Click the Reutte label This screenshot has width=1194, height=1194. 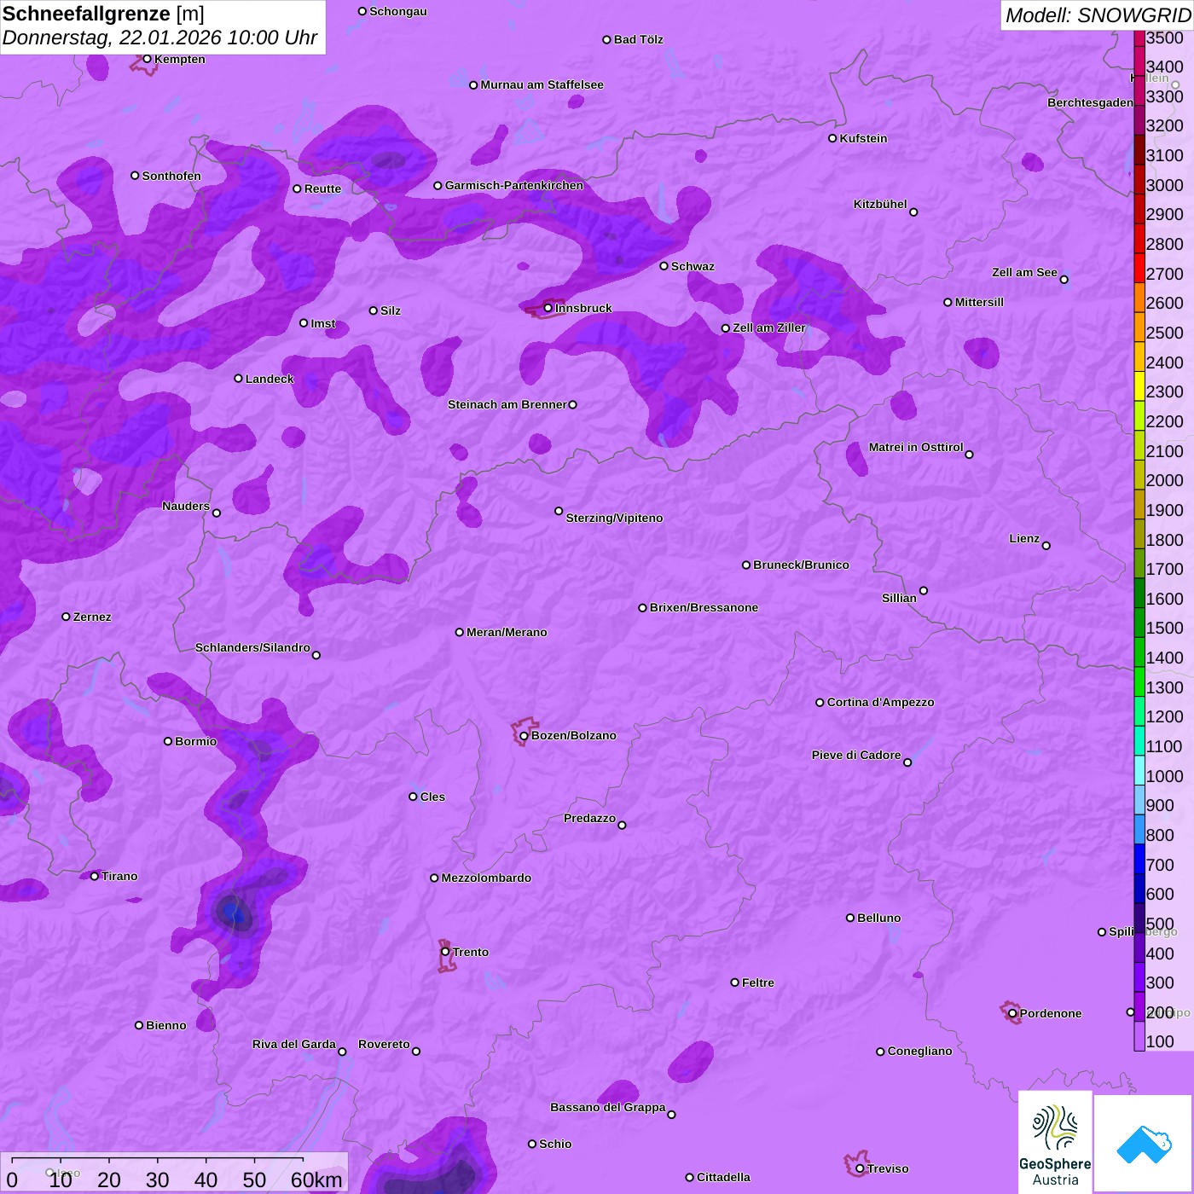tap(323, 188)
